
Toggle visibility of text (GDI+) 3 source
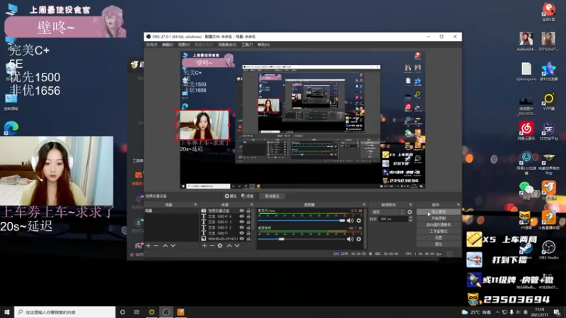point(241,222)
